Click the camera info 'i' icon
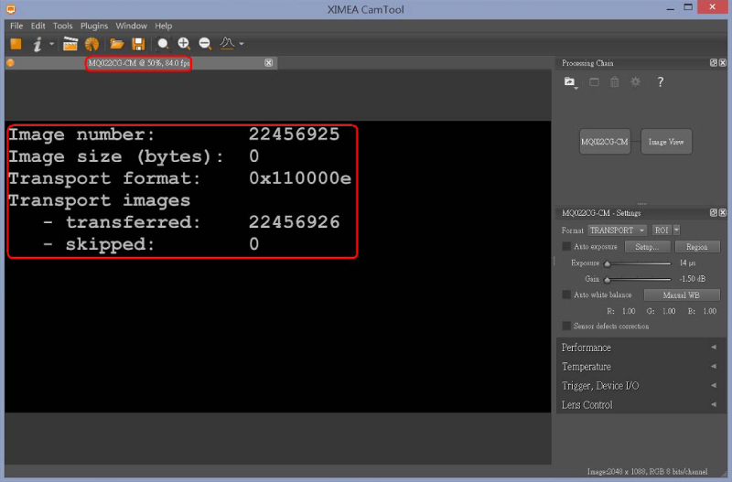The image size is (732, 482). click(38, 43)
